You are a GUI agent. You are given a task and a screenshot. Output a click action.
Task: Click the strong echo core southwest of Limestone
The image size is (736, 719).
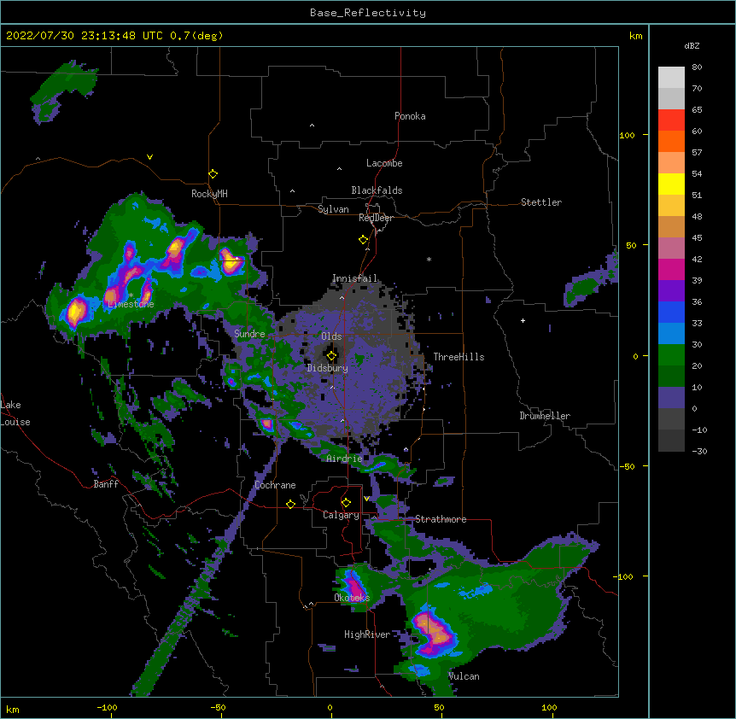pos(75,312)
